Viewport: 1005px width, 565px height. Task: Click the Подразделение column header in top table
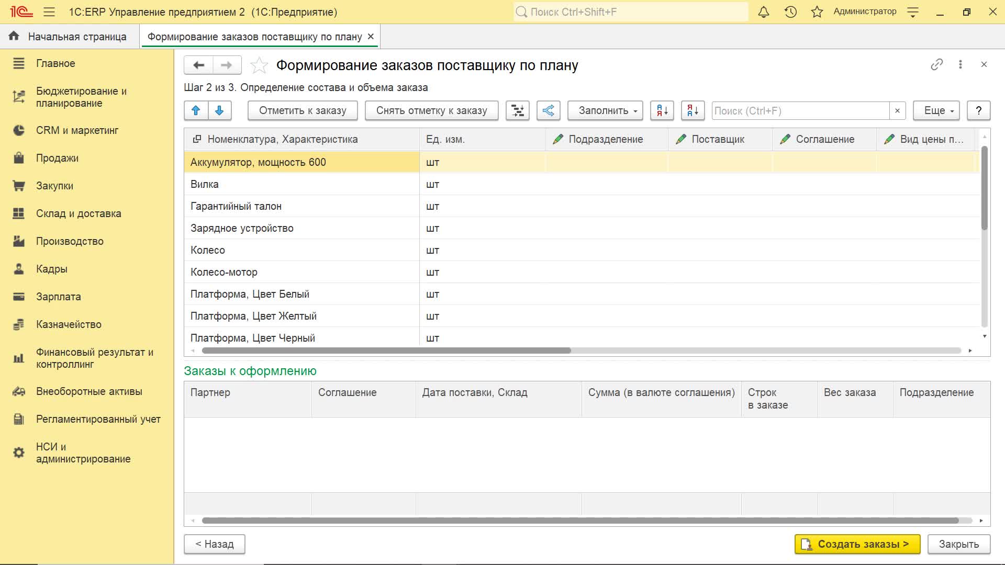click(x=607, y=139)
